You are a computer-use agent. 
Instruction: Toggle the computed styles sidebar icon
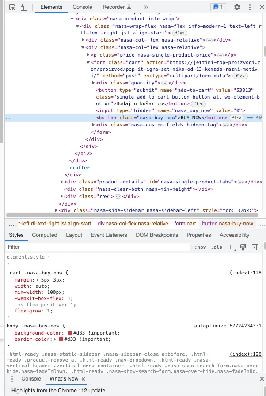[255, 247]
